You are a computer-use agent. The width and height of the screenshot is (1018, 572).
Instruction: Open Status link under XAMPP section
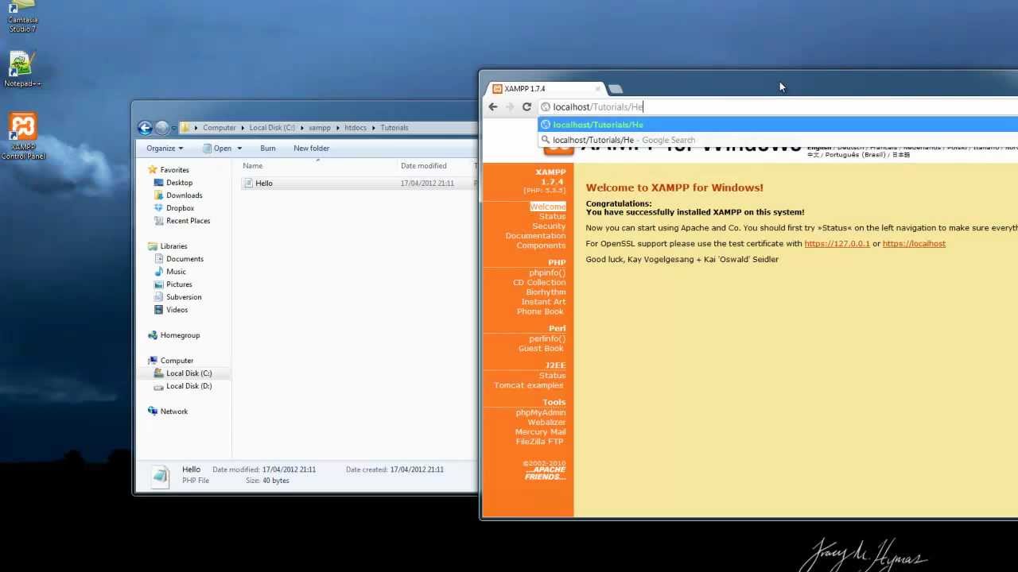[x=552, y=217]
